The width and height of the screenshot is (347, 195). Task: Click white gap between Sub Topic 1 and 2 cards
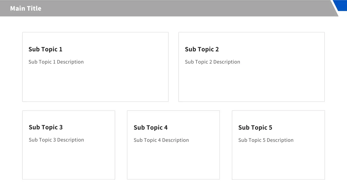click(x=173, y=67)
